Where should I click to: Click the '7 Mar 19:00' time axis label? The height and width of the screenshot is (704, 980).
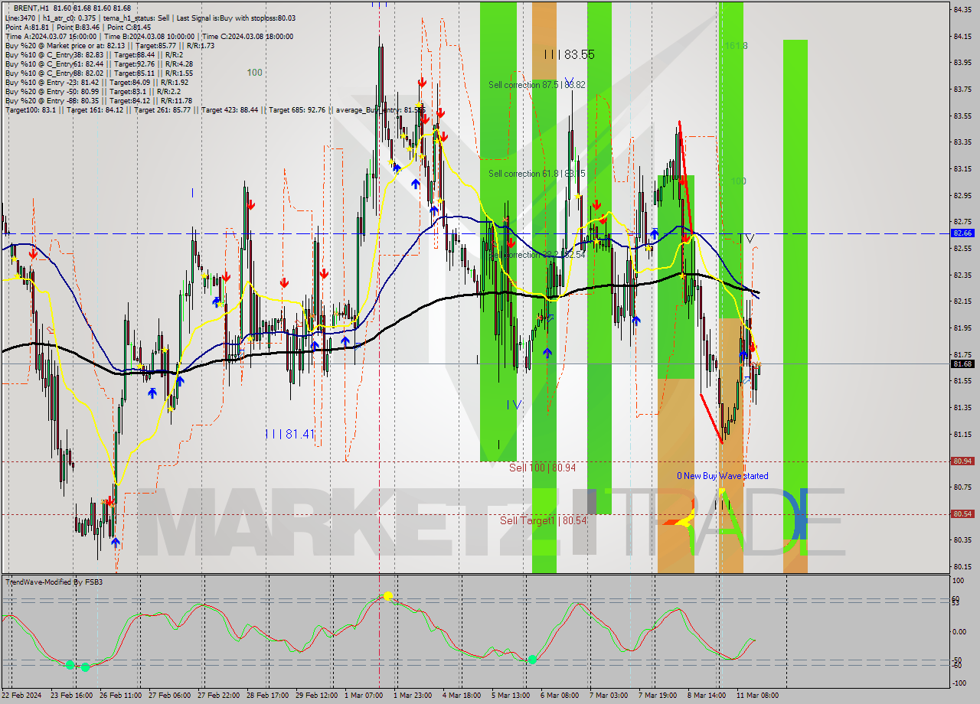(x=658, y=696)
